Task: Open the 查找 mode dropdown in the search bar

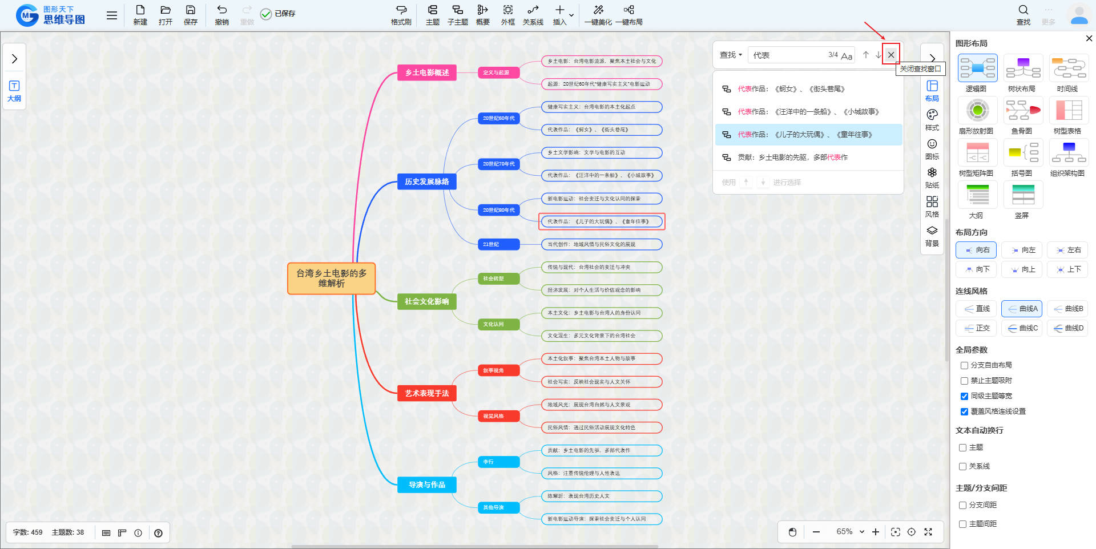Action: click(731, 55)
